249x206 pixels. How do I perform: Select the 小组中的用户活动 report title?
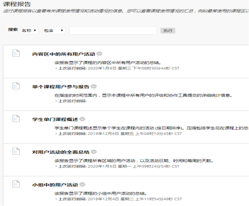point(55,185)
